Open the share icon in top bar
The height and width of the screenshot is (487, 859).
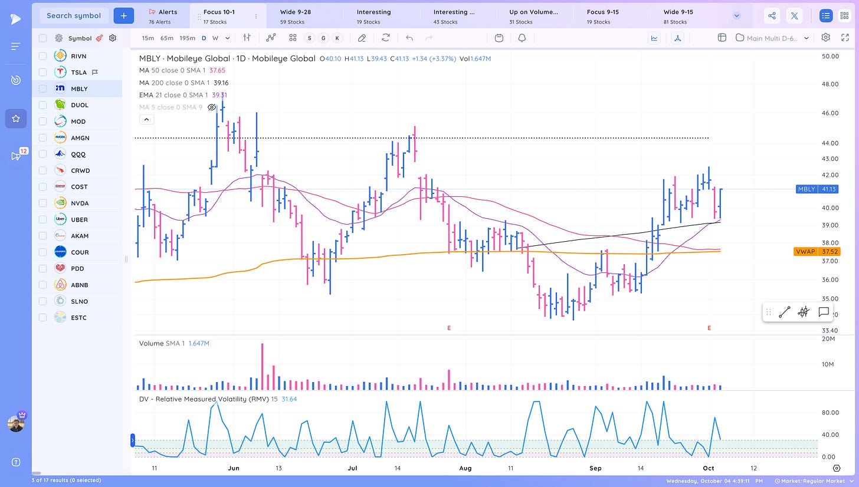pos(772,16)
